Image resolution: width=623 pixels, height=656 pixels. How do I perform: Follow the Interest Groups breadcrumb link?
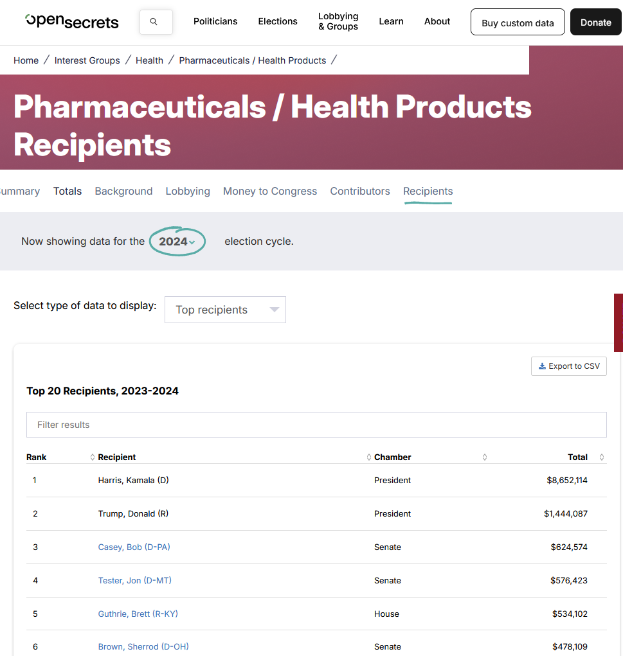(x=87, y=60)
